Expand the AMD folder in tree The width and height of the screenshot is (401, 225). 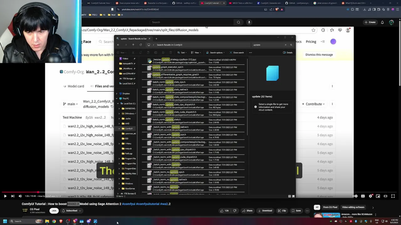pyautogui.click(x=119, y=123)
